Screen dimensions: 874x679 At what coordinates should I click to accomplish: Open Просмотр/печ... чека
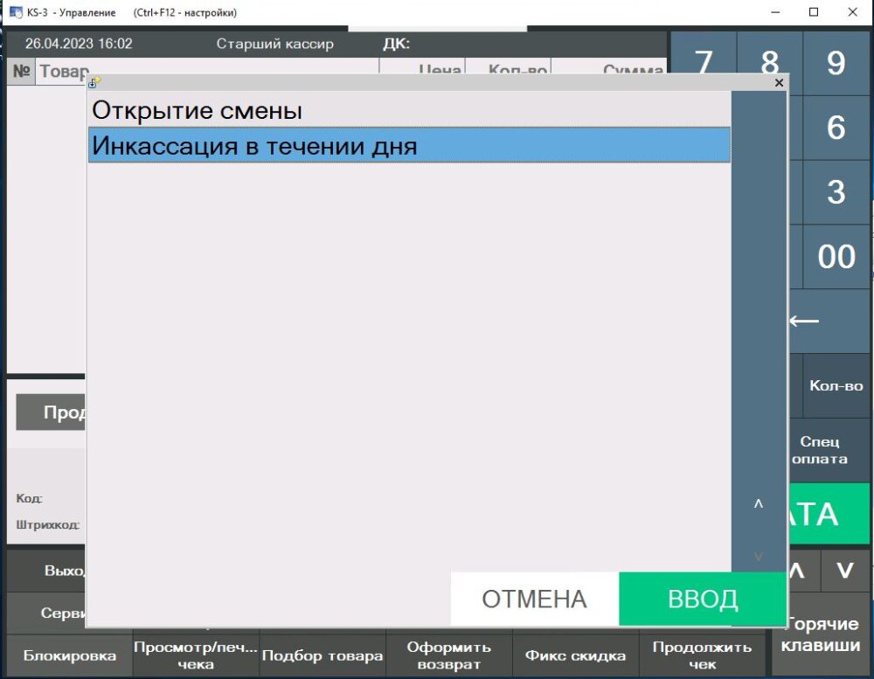[196, 655]
